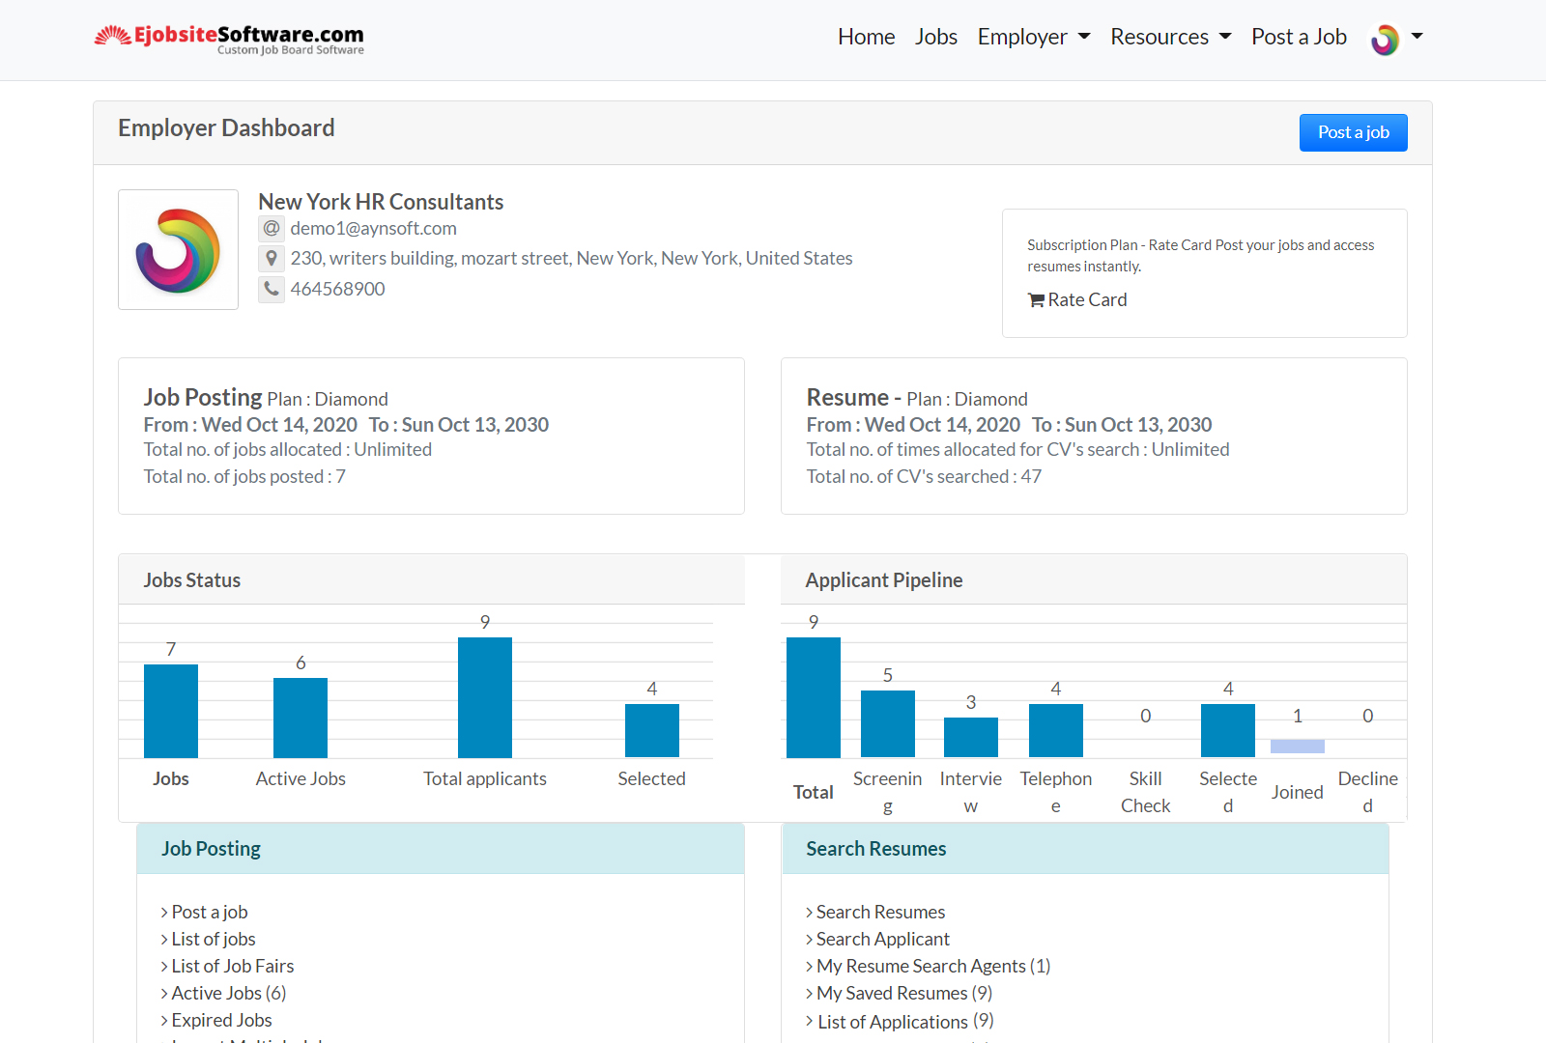
Task: Click the Employer Dashboard heading
Action: (x=226, y=128)
